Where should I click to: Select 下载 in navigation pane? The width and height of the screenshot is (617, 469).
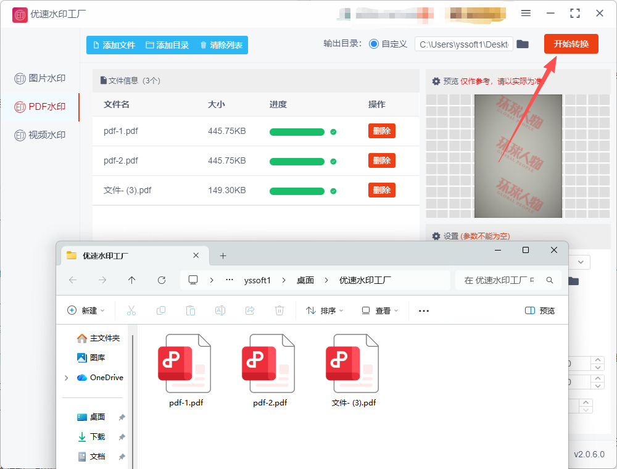pos(91,436)
